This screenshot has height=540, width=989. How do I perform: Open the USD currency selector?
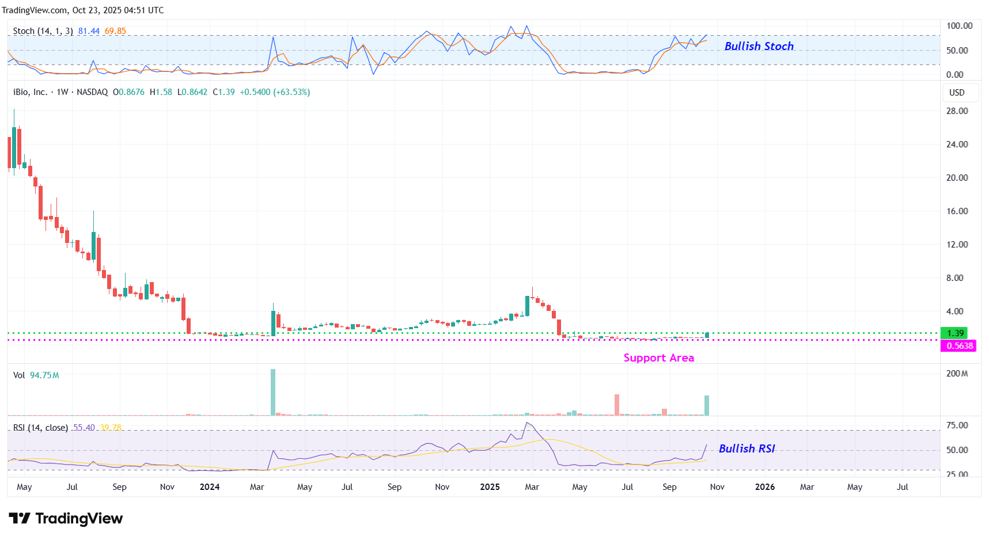pyautogui.click(x=956, y=93)
